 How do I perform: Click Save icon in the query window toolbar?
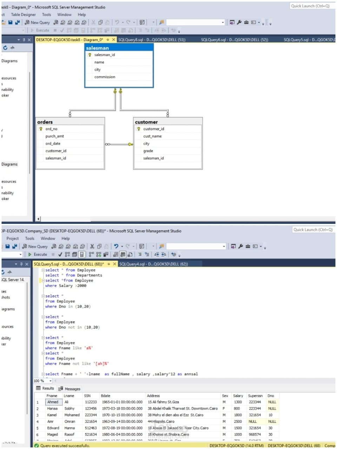(x=8, y=247)
